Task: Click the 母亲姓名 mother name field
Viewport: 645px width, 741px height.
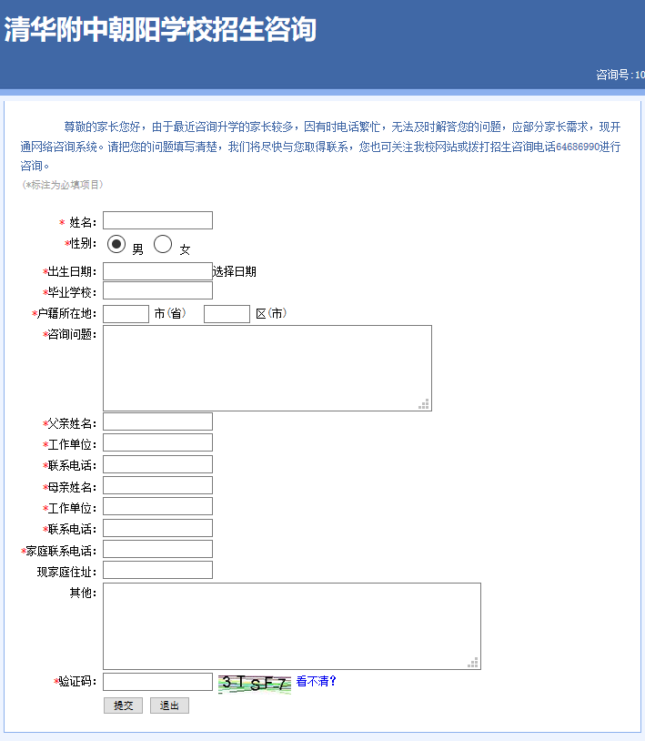Action: [157, 485]
